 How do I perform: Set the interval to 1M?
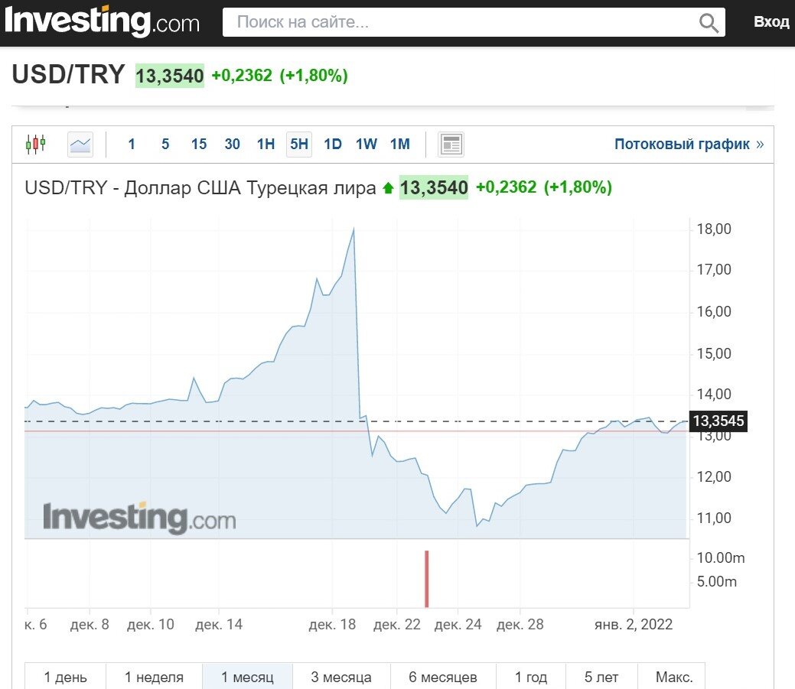[x=400, y=144]
